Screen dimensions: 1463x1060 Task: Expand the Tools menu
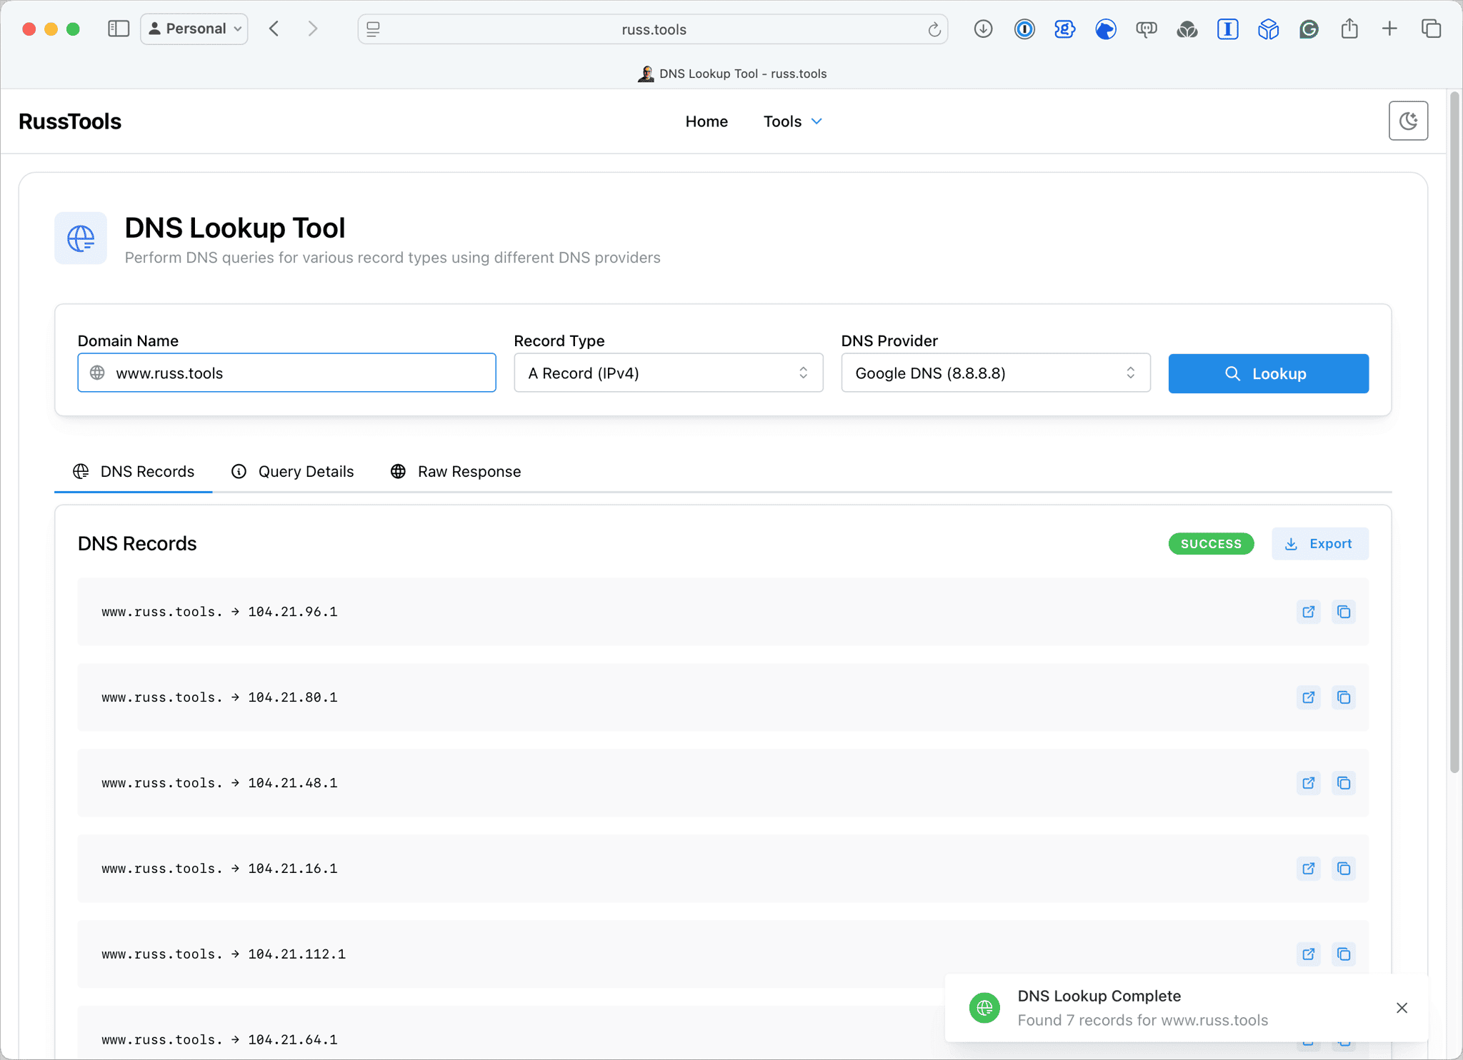(792, 121)
